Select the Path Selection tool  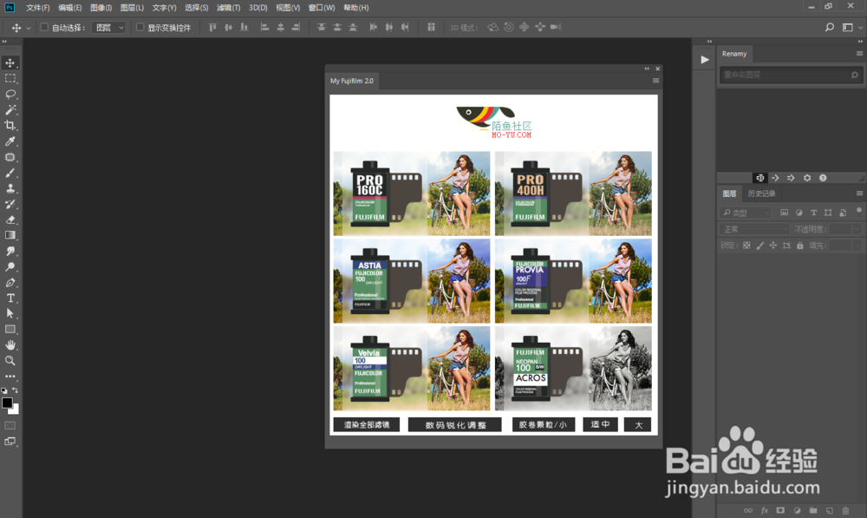tap(10, 313)
